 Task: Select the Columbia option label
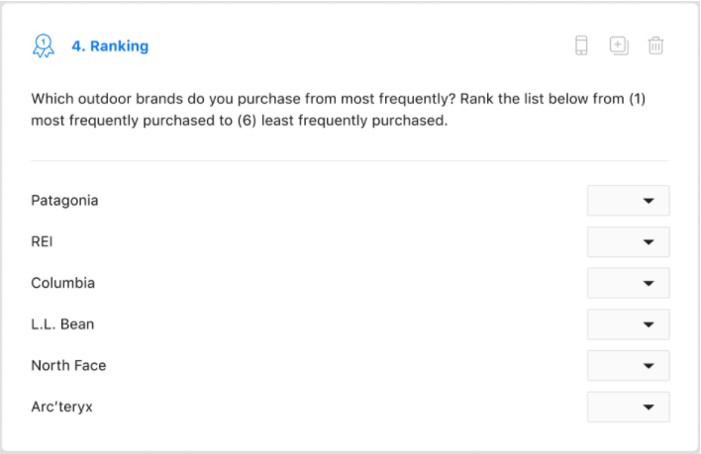pyautogui.click(x=63, y=283)
